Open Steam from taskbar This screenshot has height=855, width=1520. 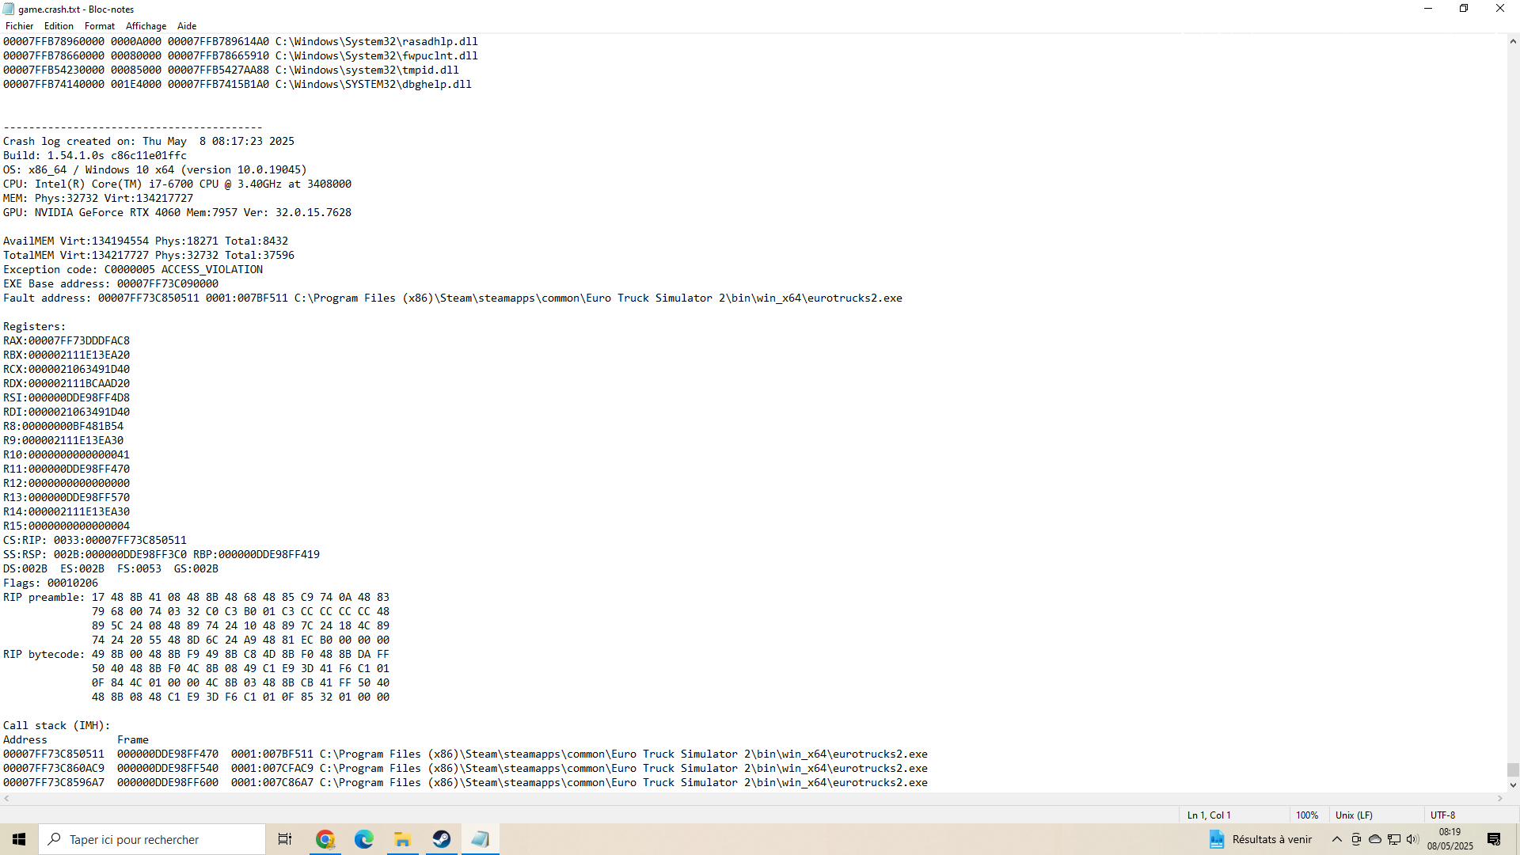pyautogui.click(x=441, y=839)
